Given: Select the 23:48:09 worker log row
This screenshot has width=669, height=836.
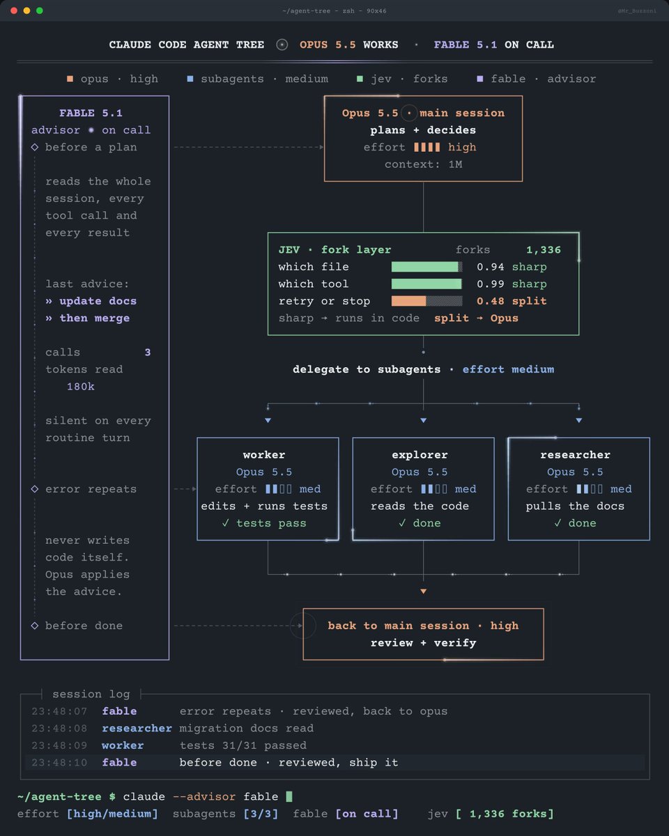Looking at the screenshot, I should pos(334,745).
